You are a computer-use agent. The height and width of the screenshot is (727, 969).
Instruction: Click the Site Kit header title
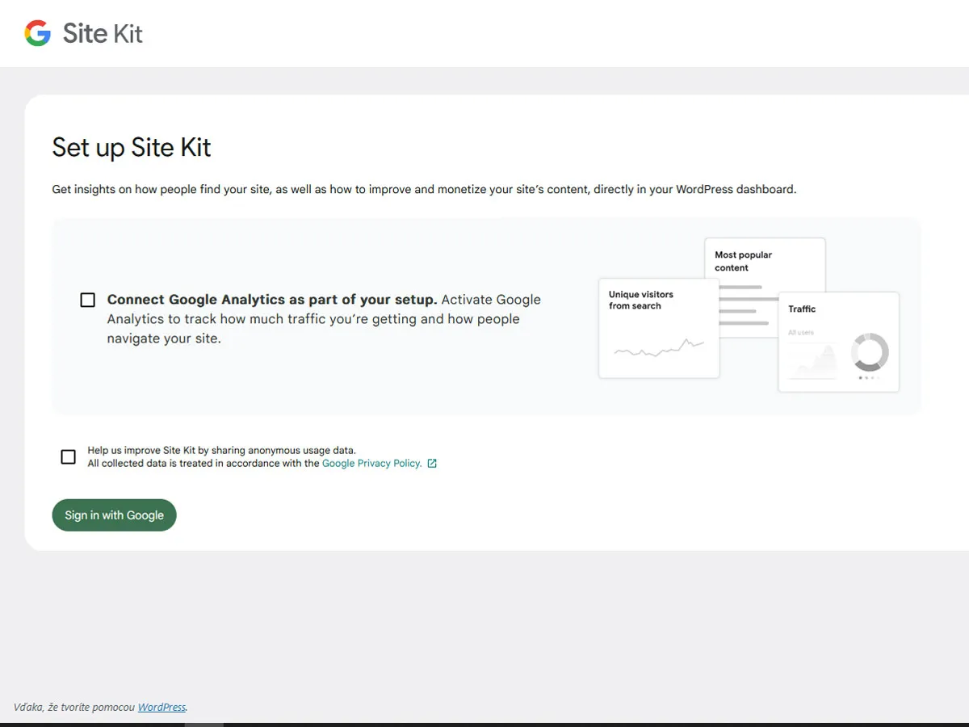pos(103,33)
